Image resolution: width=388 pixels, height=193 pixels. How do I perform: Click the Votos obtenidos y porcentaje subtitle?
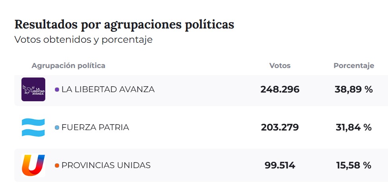click(x=83, y=40)
